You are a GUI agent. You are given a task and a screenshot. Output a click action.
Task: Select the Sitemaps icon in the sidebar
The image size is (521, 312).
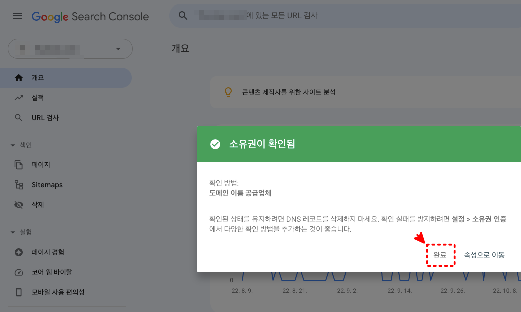[x=19, y=184]
